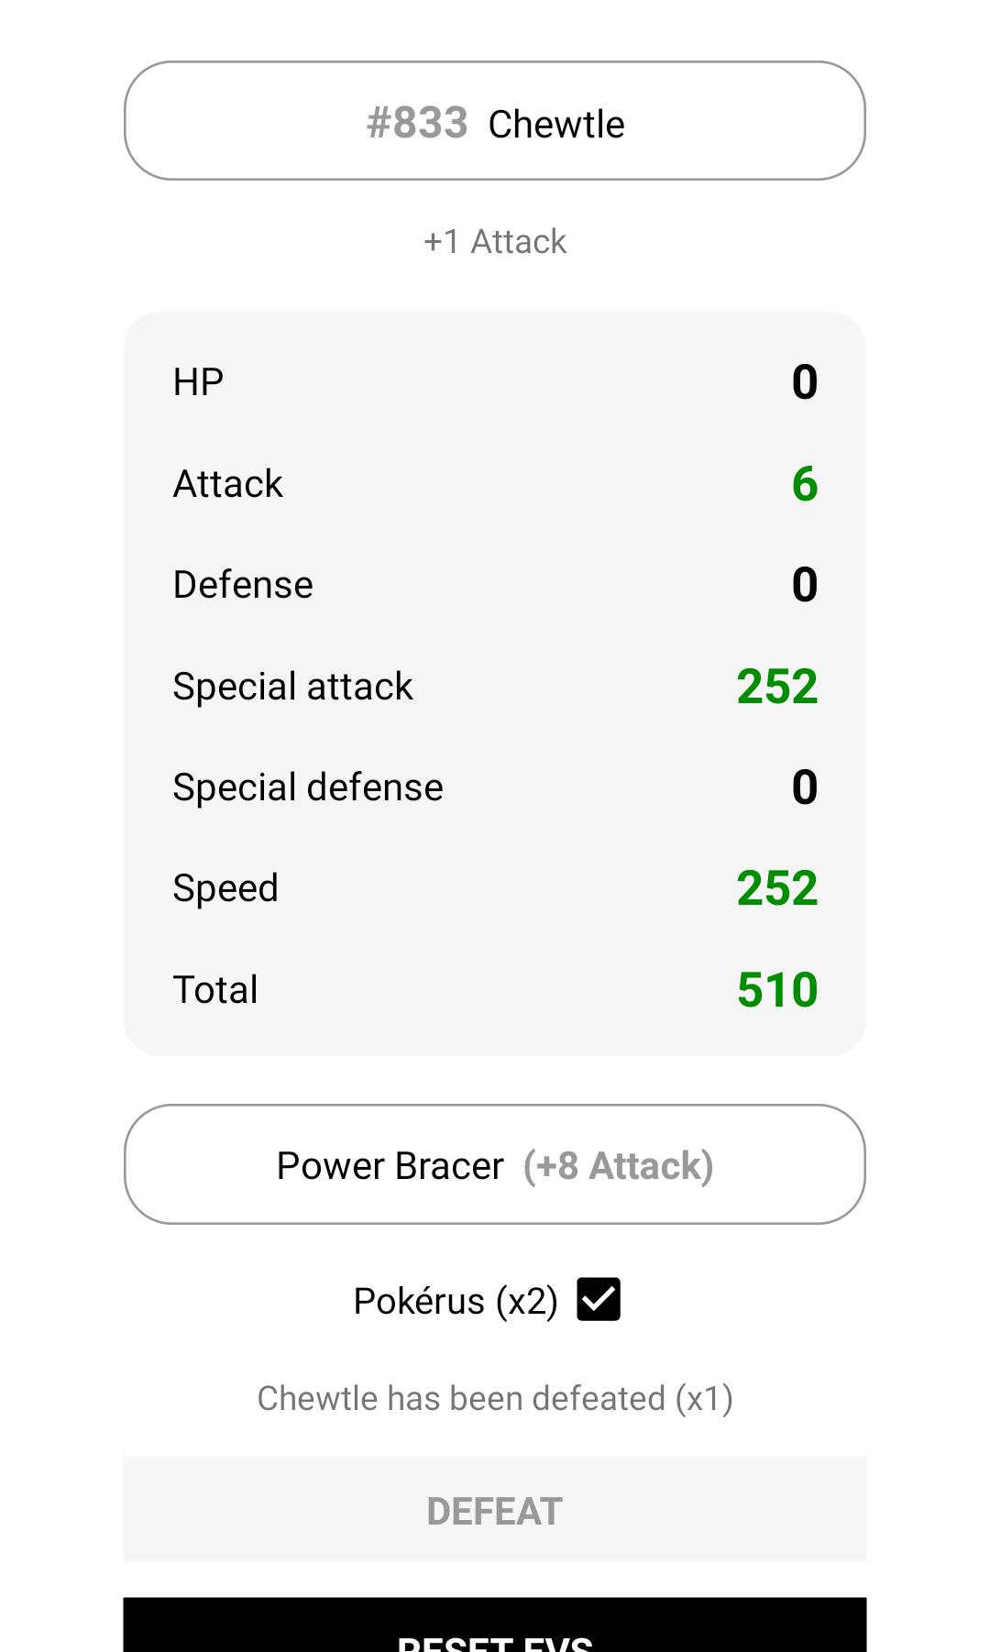Select the Special attack value 252
Image resolution: width=990 pixels, height=1652 pixels.
pos(776,687)
